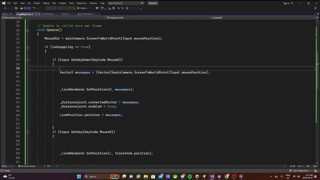Click the Solution1 button

tap(153, 3)
